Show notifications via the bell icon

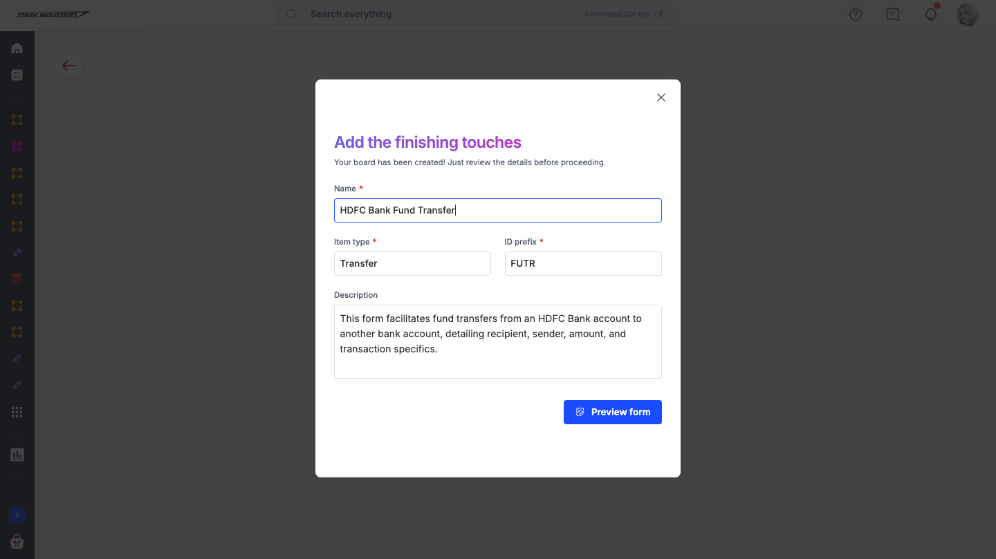[931, 15]
